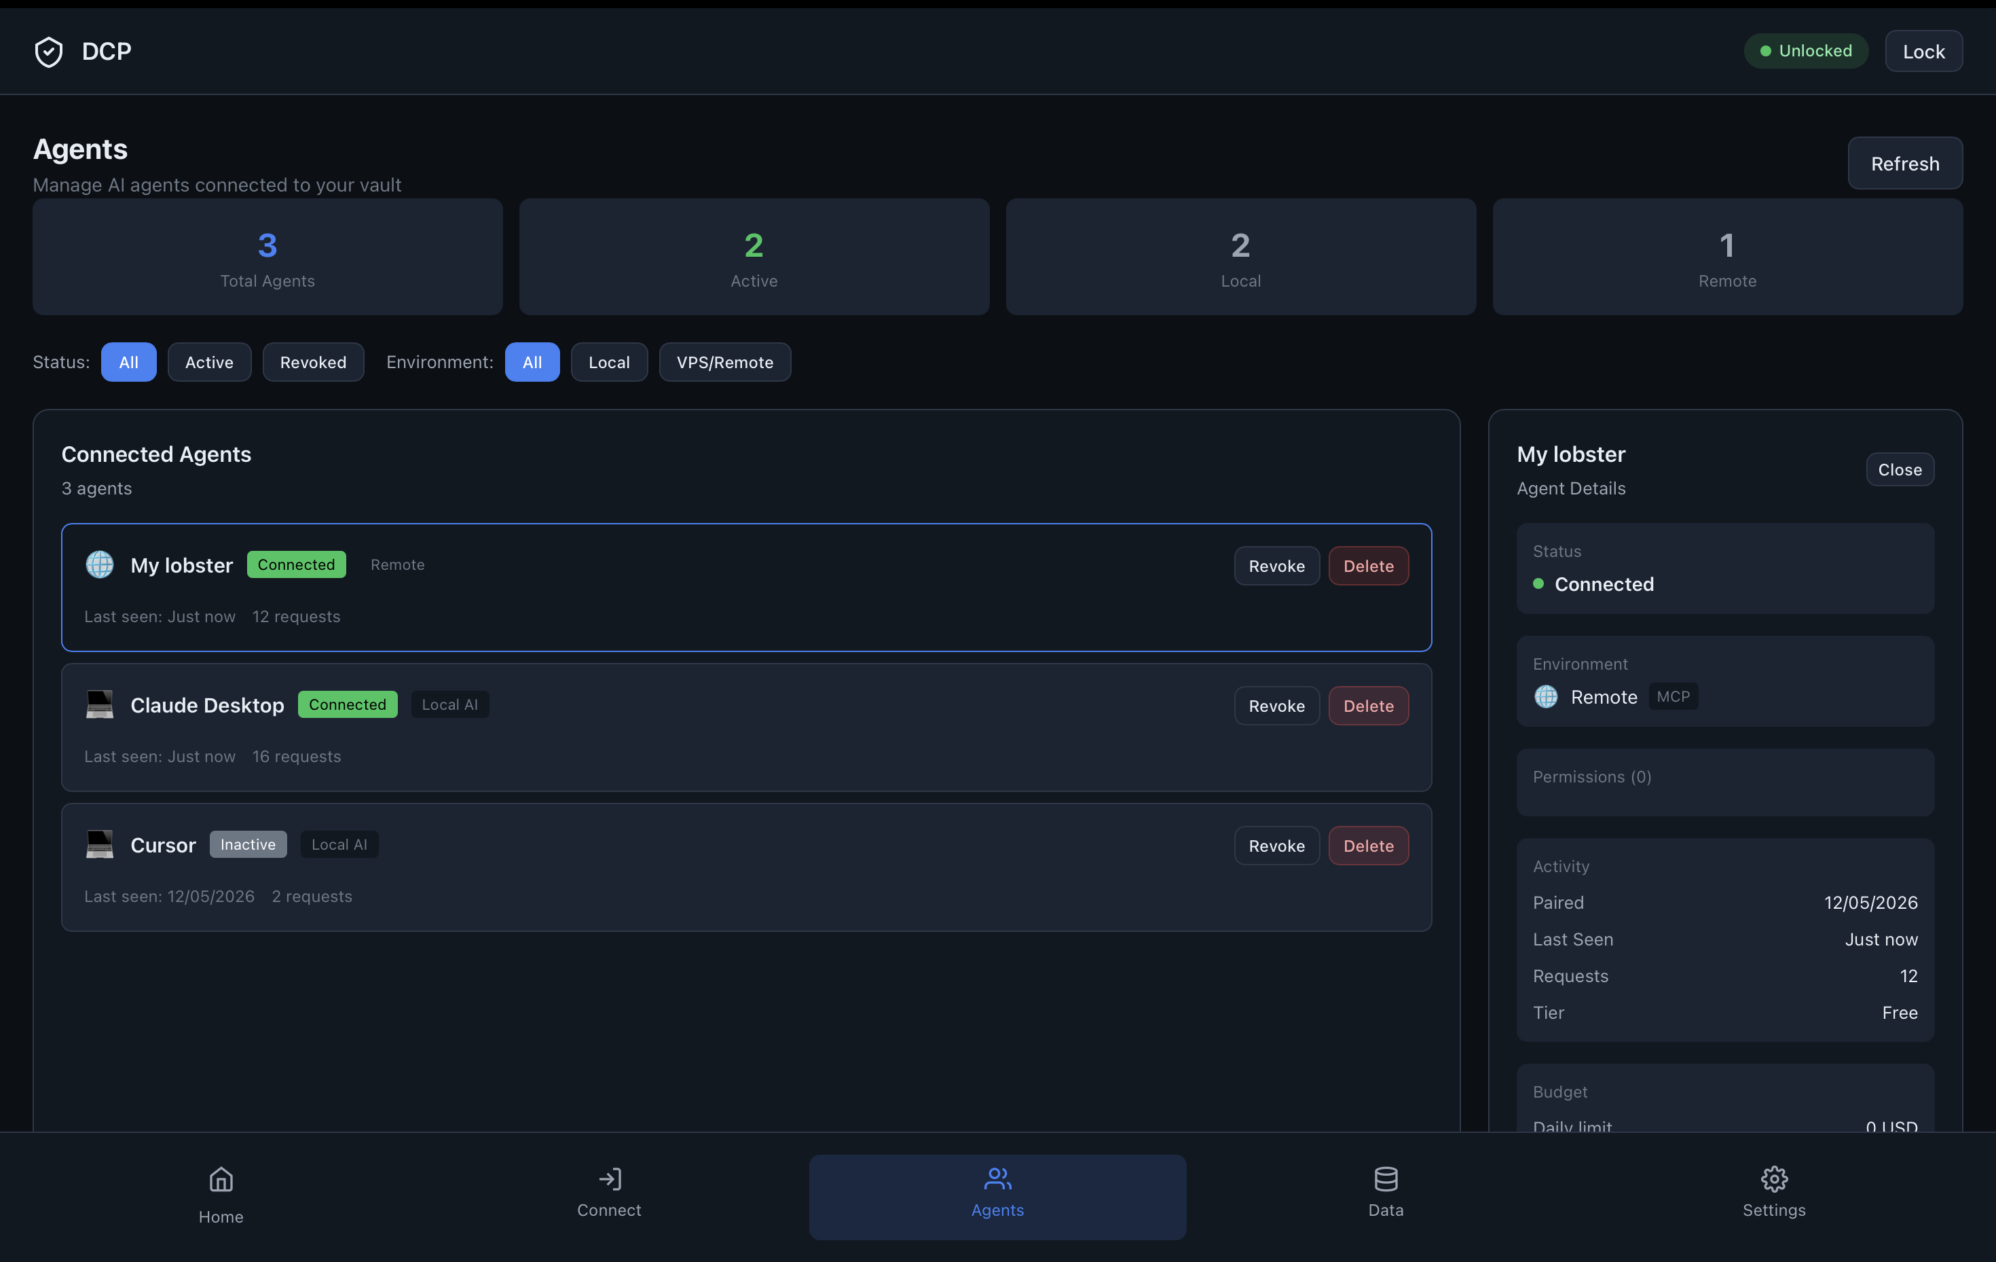Click the laptop icon beside Cursor
The height and width of the screenshot is (1262, 1996).
point(100,845)
